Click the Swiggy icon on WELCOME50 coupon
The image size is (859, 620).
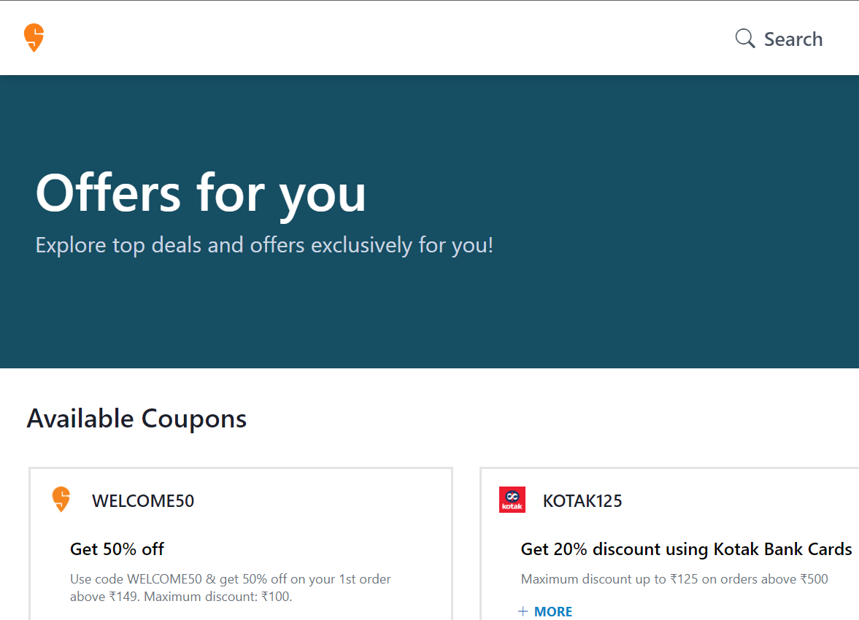61,499
